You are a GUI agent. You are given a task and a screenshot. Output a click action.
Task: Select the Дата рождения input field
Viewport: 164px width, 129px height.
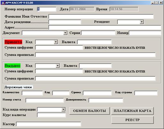point(65,22)
